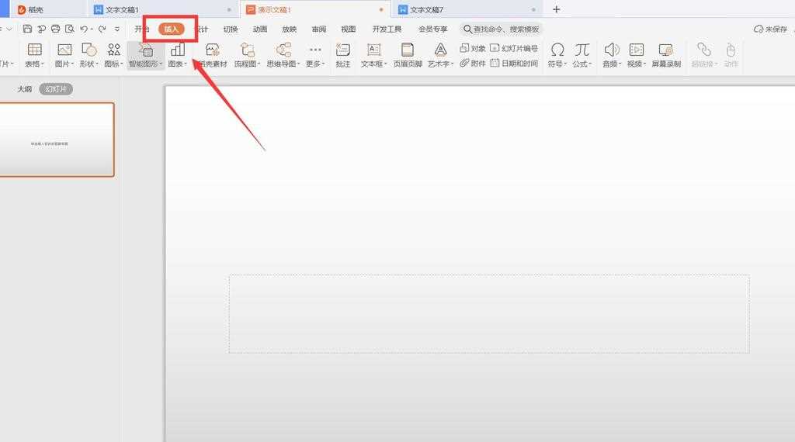The image size is (795, 442).
Task: Click the 页眉页脚 (Header and Footer) icon
Action: pos(408,50)
